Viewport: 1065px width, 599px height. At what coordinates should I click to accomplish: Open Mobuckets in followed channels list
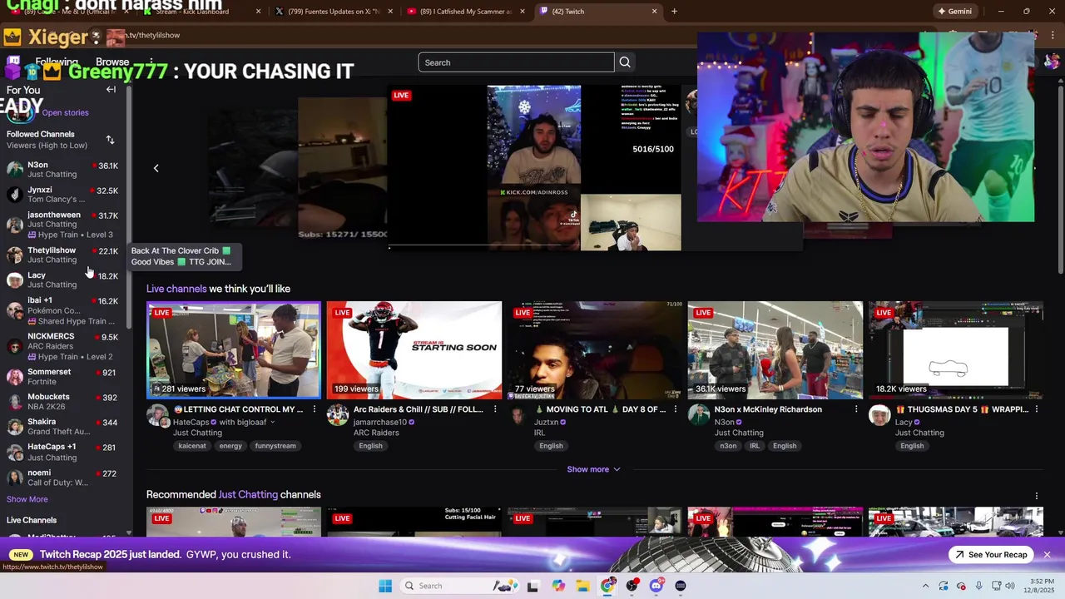pyautogui.click(x=62, y=402)
